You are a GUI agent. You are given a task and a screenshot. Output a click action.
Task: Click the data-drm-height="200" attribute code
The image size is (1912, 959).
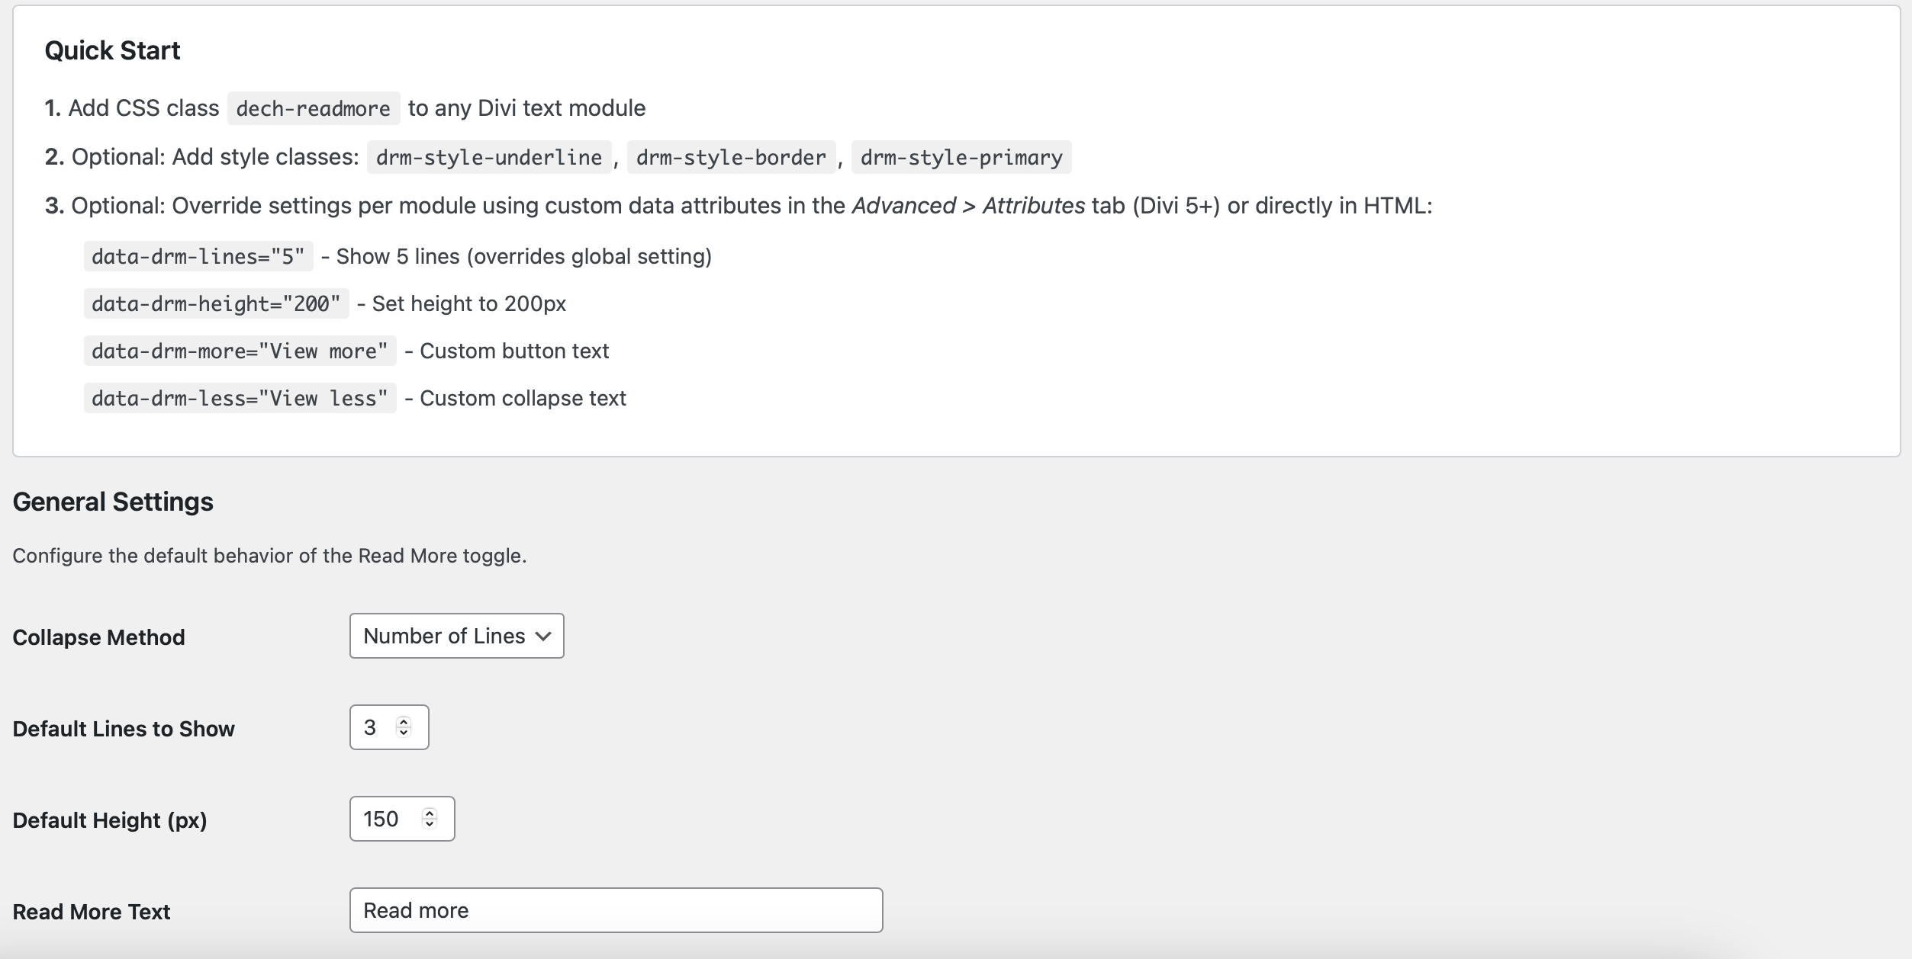(x=216, y=304)
